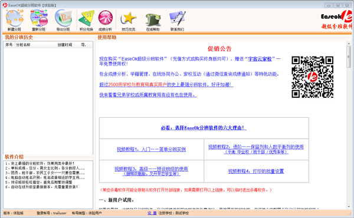Viewport: 354px width, 218px height.
Task: Click the 使用帮助 panel title
Action: point(107,38)
